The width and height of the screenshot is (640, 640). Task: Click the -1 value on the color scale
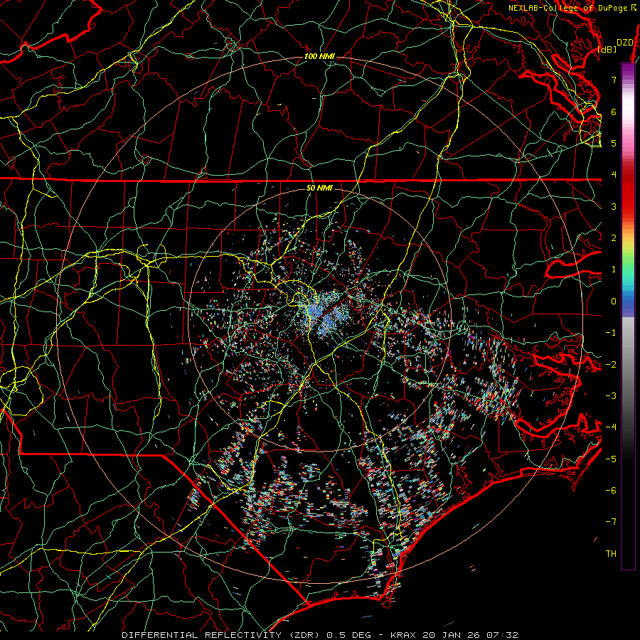coord(611,333)
